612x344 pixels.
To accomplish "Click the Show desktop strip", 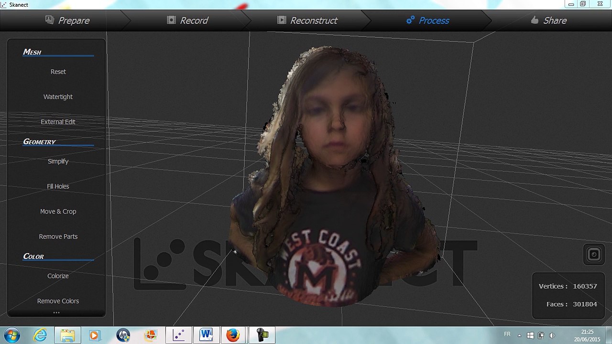I will pyautogui.click(x=609, y=335).
